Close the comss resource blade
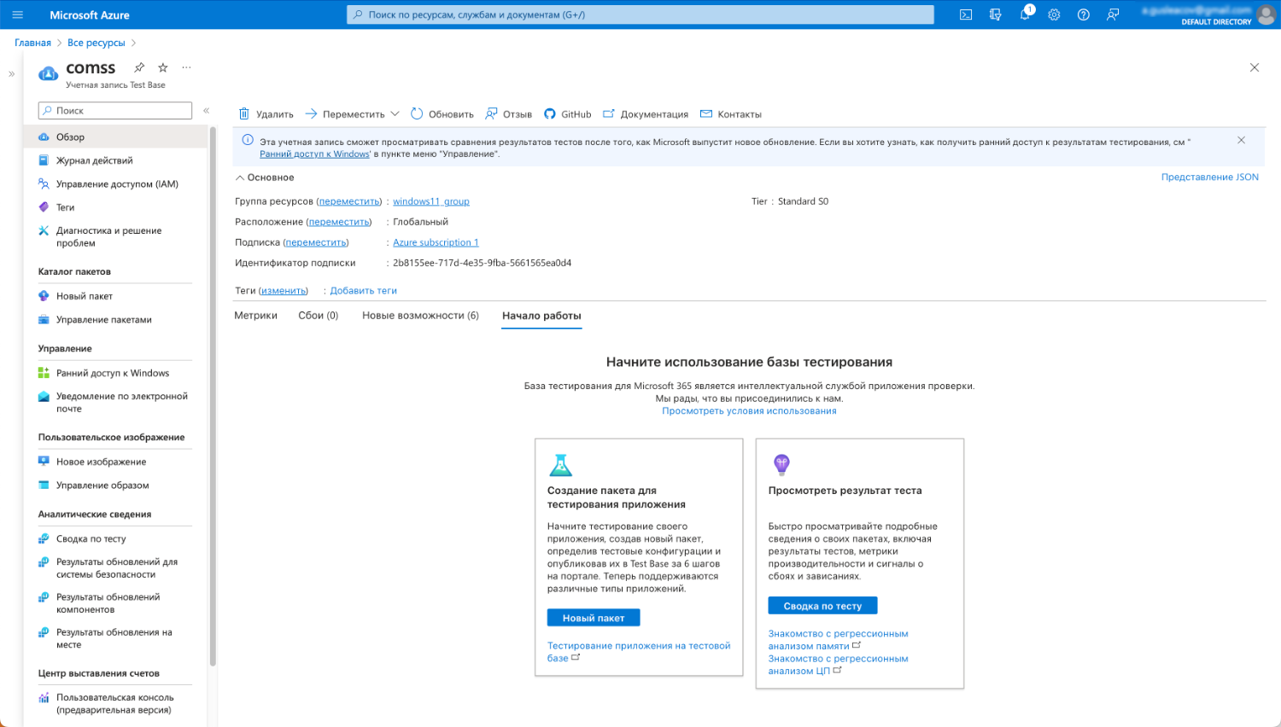This screenshot has height=727, width=1281. (x=1255, y=67)
